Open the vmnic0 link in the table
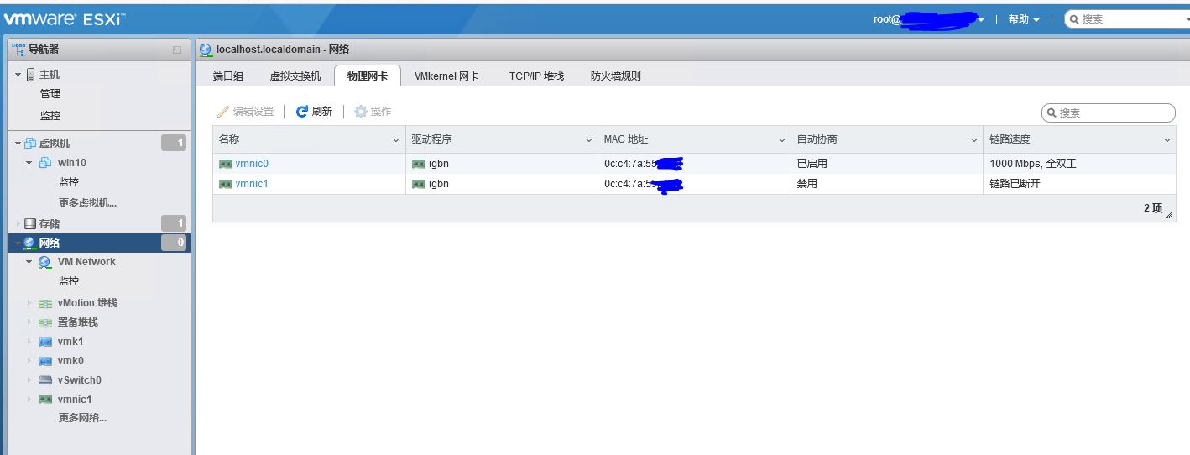 (252, 164)
